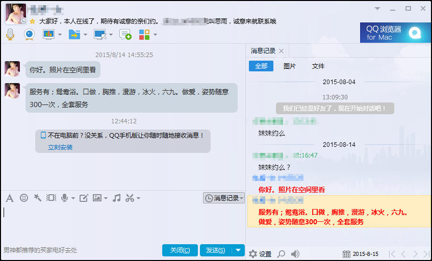Jump to last page of message history
This screenshot has height=261, width=432.
pyautogui.click(x=426, y=254)
